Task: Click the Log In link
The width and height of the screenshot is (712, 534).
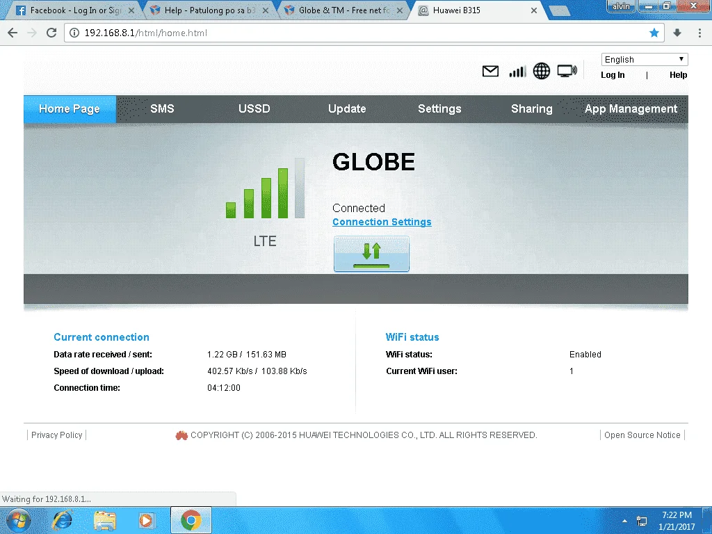Action: click(613, 75)
